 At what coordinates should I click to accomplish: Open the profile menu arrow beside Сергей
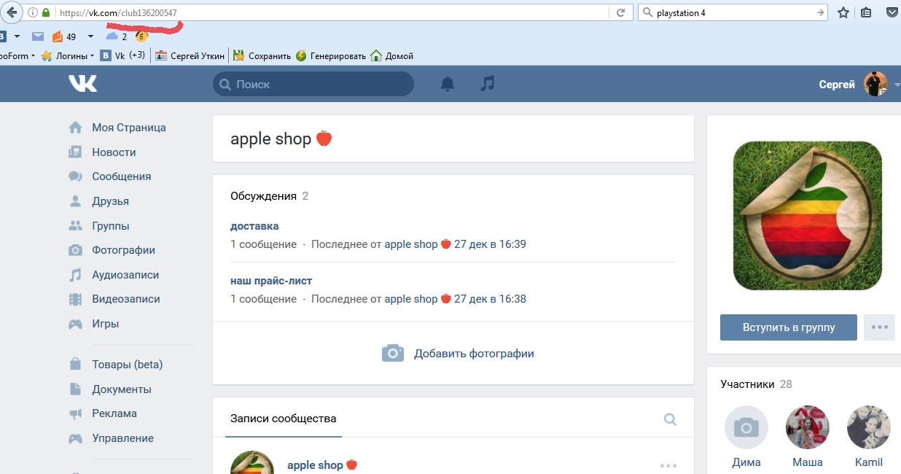tap(896, 85)
